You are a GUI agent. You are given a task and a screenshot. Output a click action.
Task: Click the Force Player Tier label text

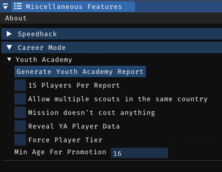tap(65, 140)
